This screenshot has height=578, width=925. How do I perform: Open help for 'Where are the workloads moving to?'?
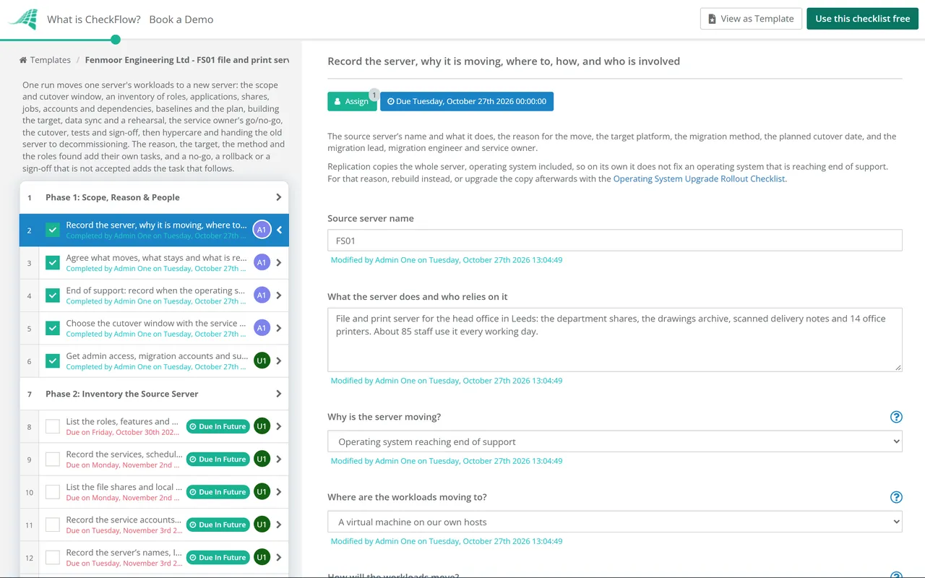896,497
